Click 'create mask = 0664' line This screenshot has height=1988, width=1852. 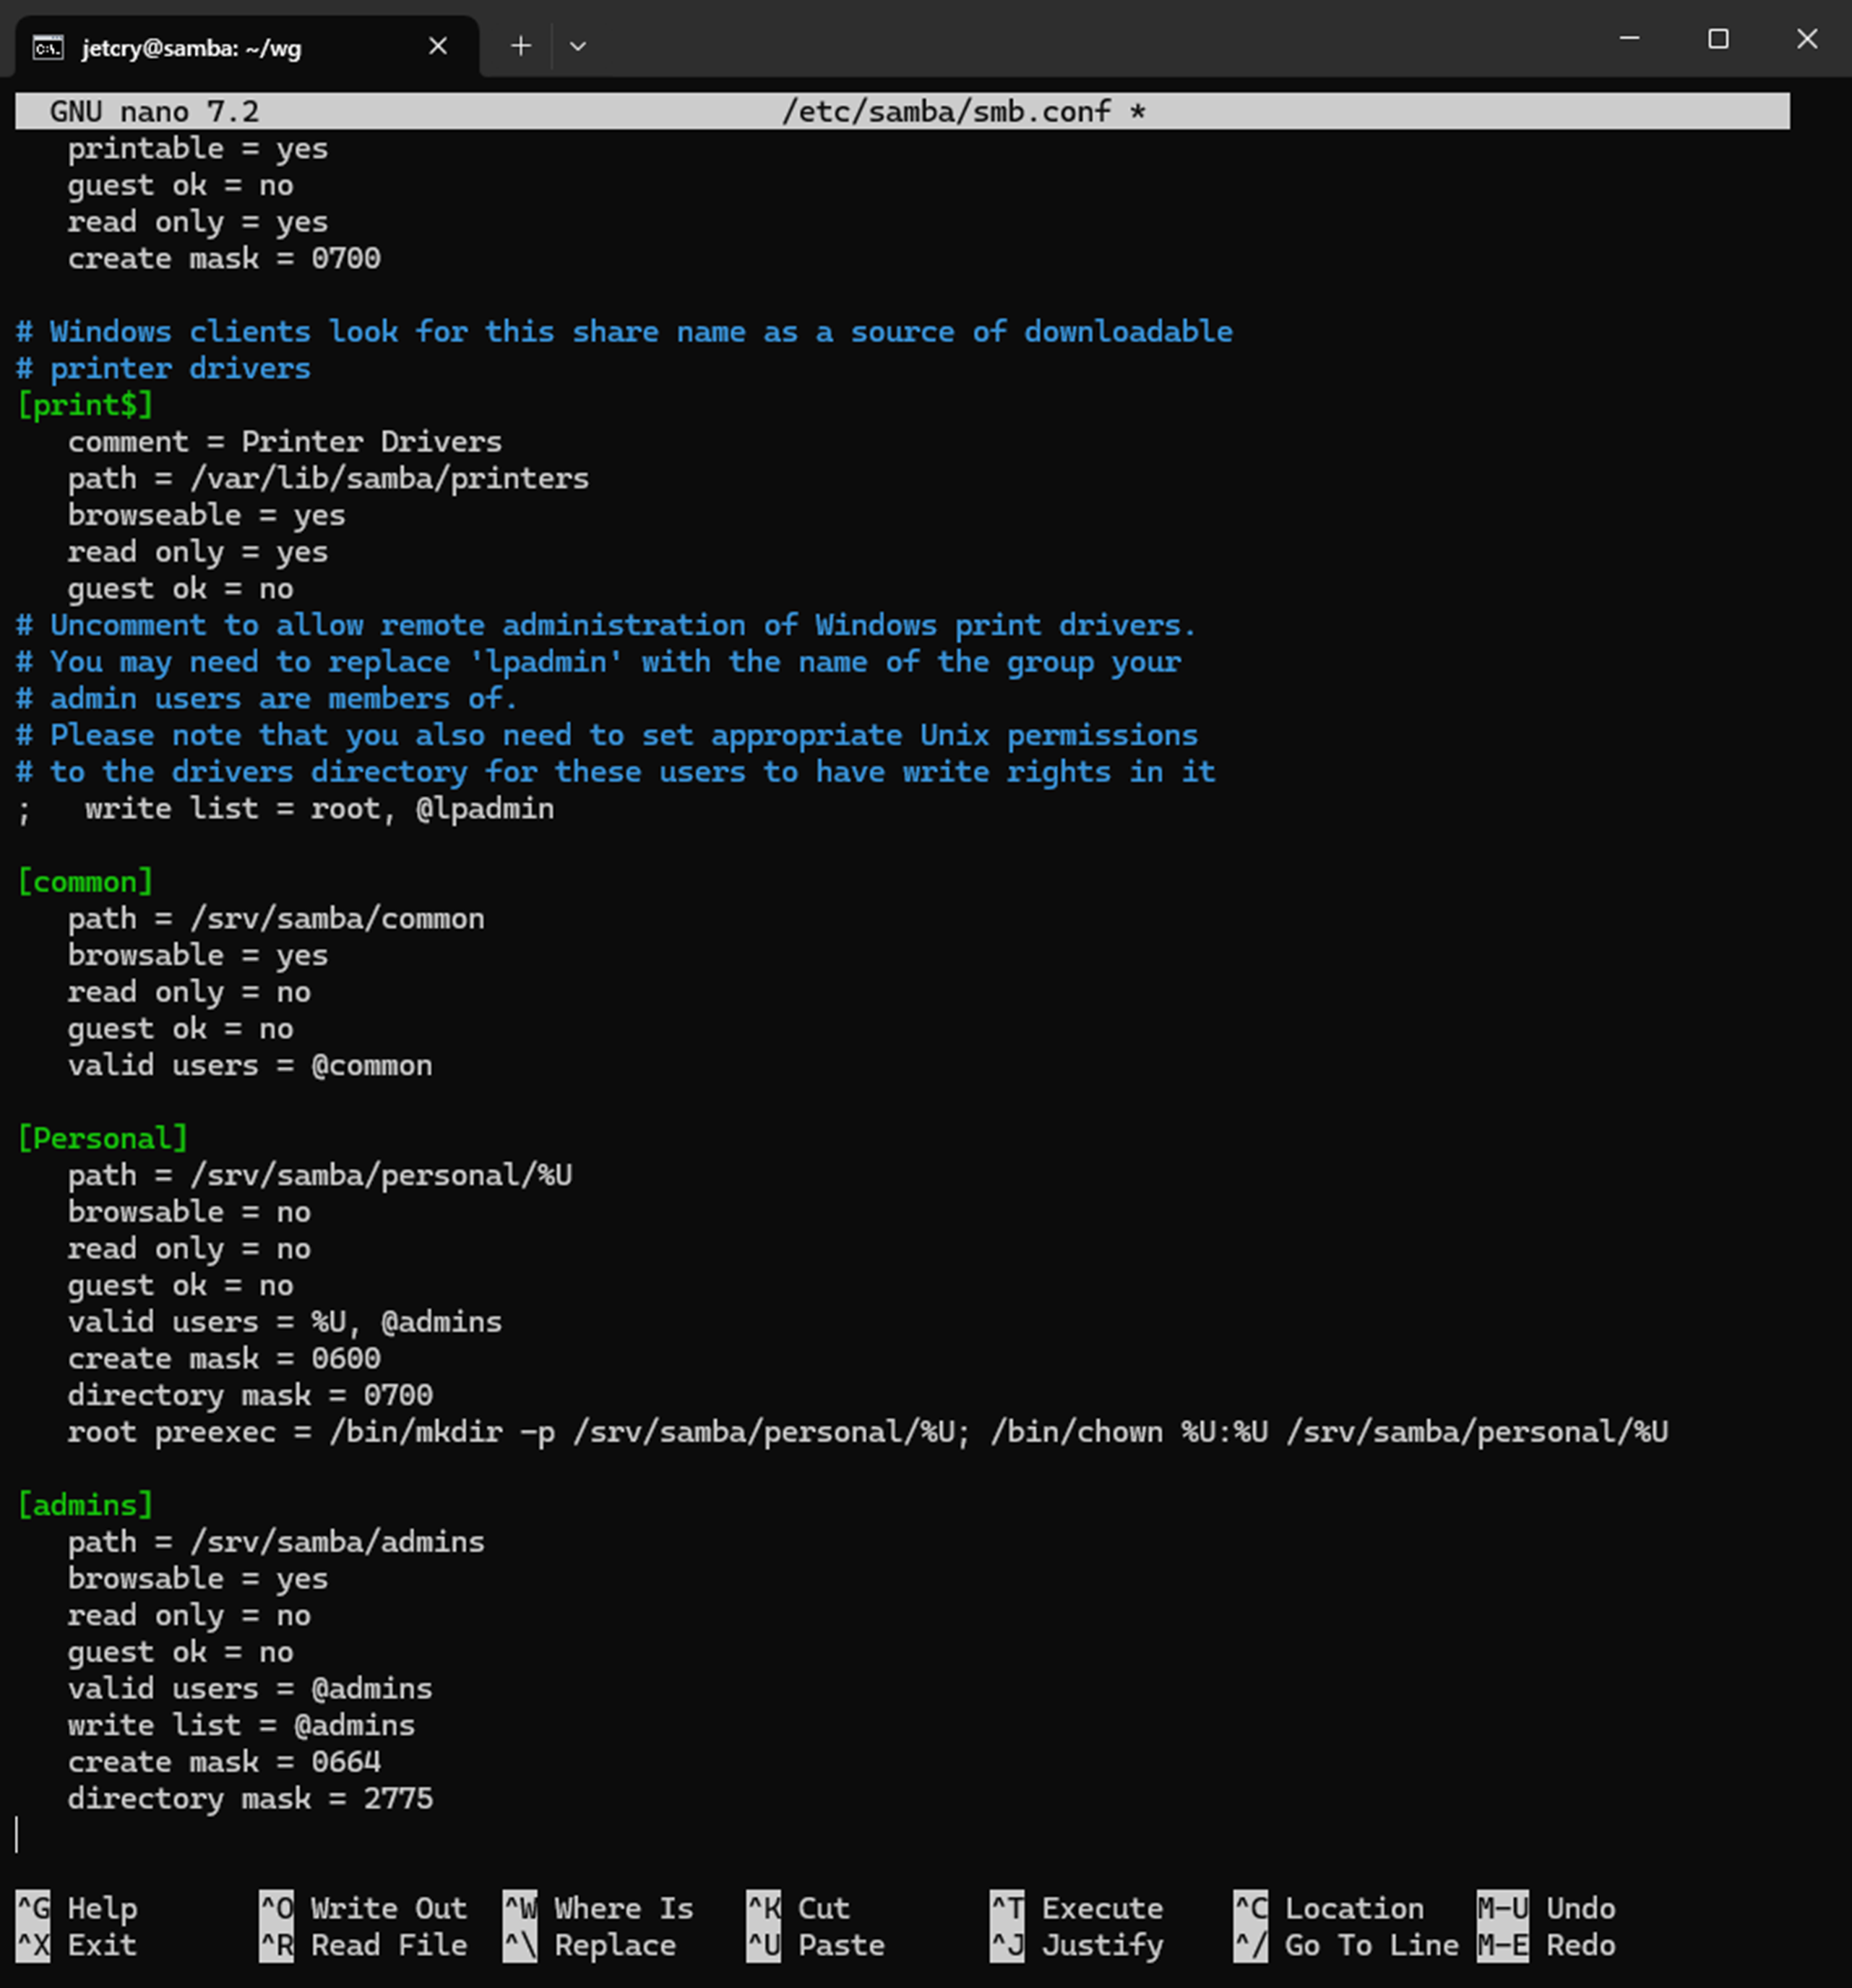click(224, 1762)
